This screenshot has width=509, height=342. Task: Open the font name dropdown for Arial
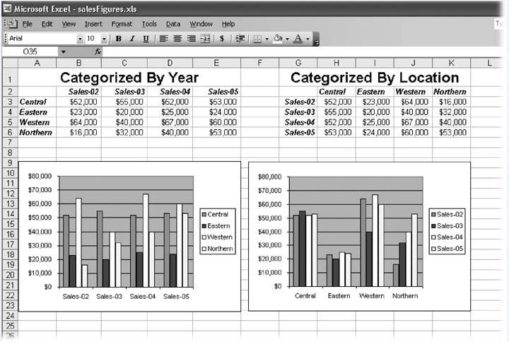click(x=80, y=39)
